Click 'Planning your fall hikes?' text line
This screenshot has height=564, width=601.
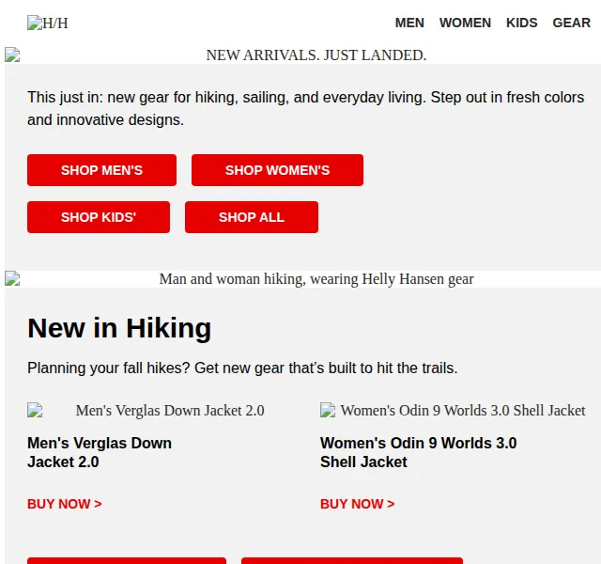(242, 368)
